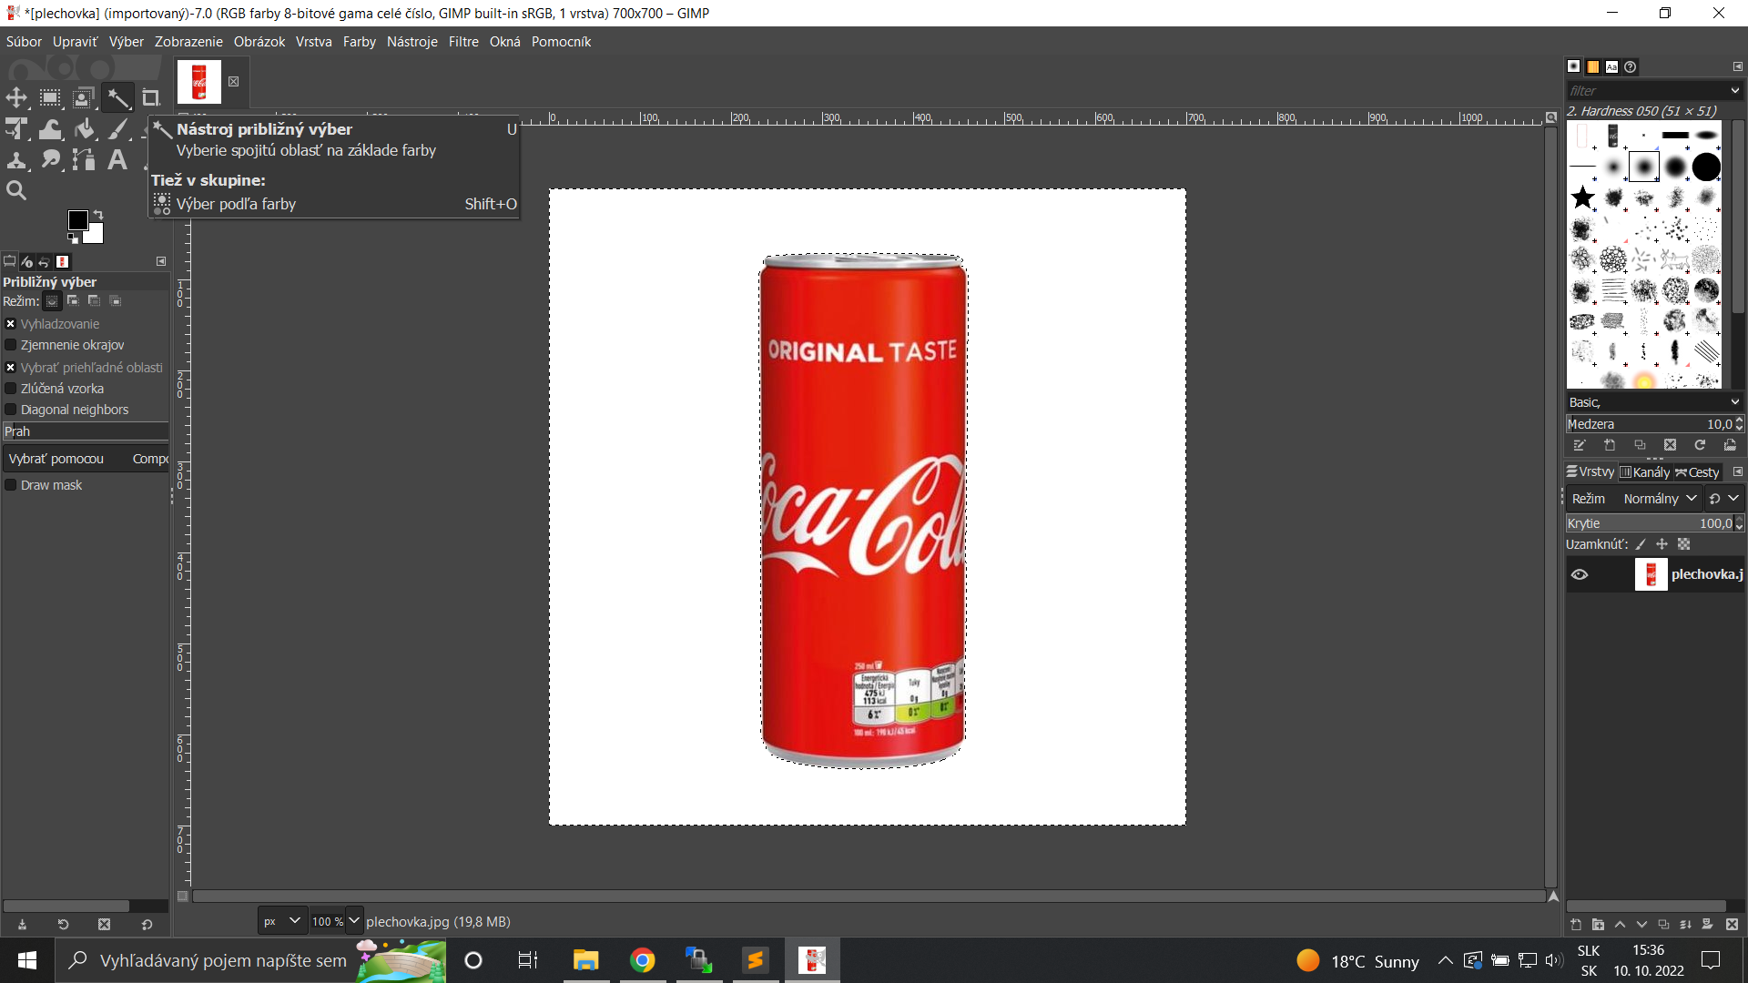Select the Move tool in toolbox
The image size is (1748, 983).
click(16, 98)
